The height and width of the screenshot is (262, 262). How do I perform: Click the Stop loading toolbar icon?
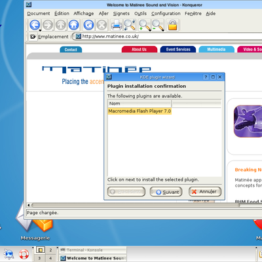click(102, 25)
